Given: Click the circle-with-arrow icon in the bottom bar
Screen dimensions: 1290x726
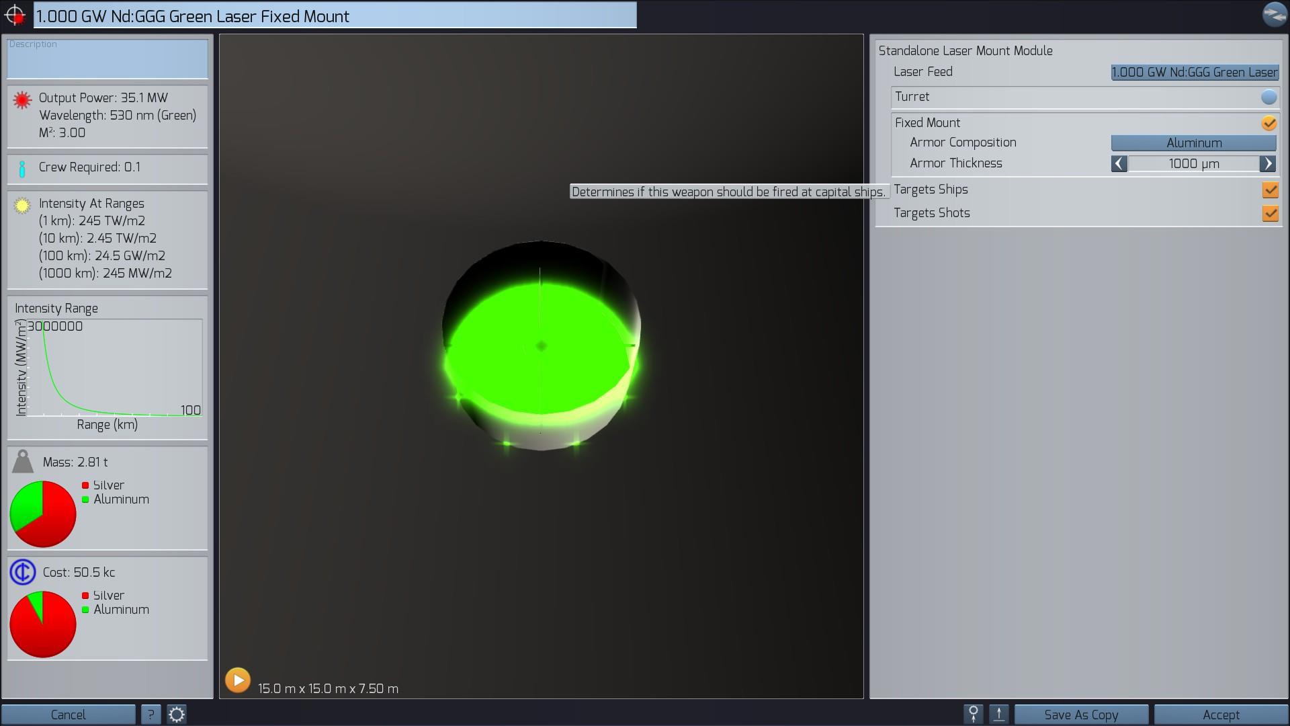Looking at the screenshot, I should point(973,714).
